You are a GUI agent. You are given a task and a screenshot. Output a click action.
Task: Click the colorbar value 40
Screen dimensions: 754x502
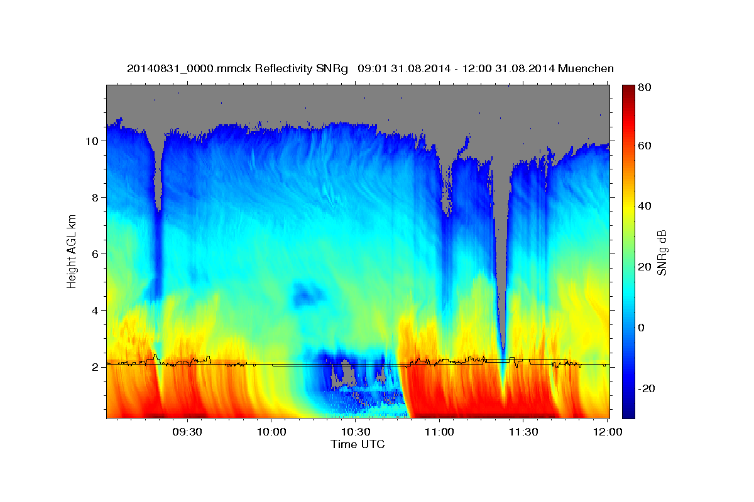(x=646, y=206)
